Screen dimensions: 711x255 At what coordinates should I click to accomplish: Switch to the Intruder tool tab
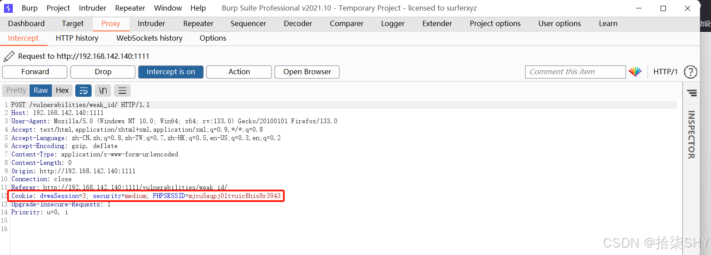tap(151, 23)
